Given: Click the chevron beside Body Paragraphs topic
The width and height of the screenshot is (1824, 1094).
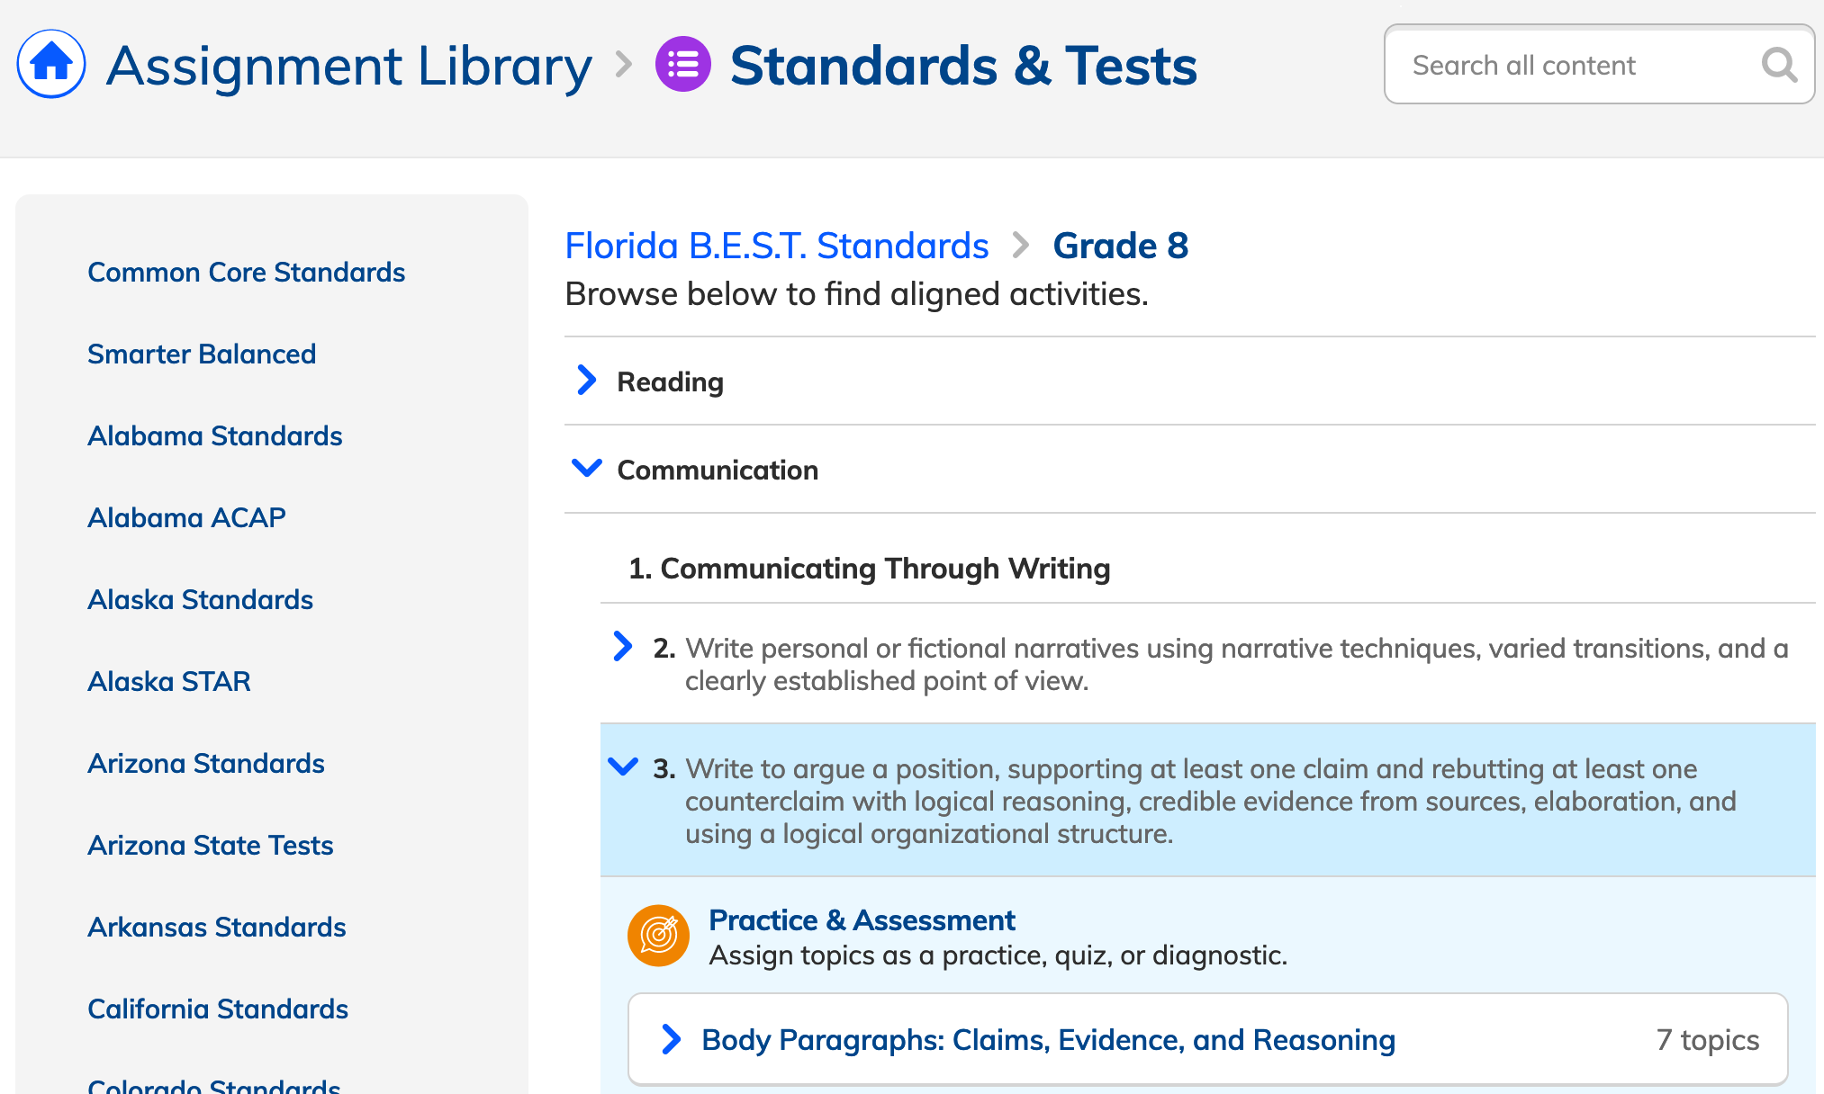Looking at the screenshot, I should tap(671, 1039).
